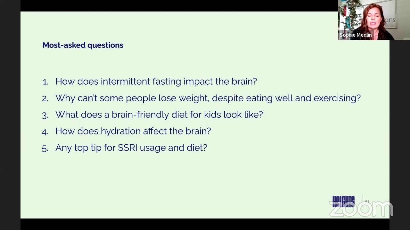Select the SSRI usage and diet question
Screen dimensions: 410x230
click(131, 148)
